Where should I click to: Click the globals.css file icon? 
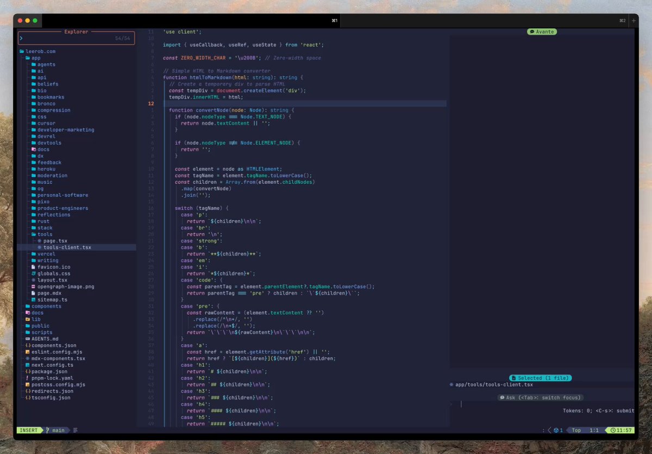pyautogui.click(x=34, y=273)
